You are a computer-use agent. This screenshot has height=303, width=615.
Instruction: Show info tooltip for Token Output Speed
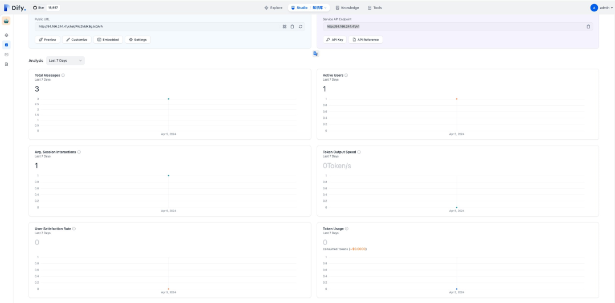tap(359, 152)
